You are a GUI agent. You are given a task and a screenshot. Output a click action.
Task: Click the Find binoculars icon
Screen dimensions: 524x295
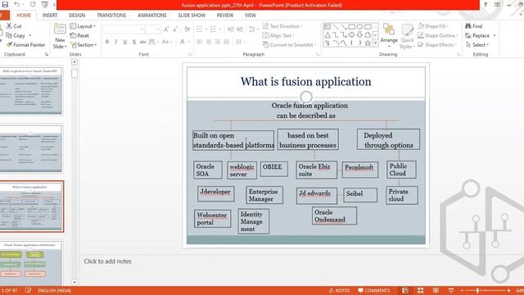coord(468,25)
